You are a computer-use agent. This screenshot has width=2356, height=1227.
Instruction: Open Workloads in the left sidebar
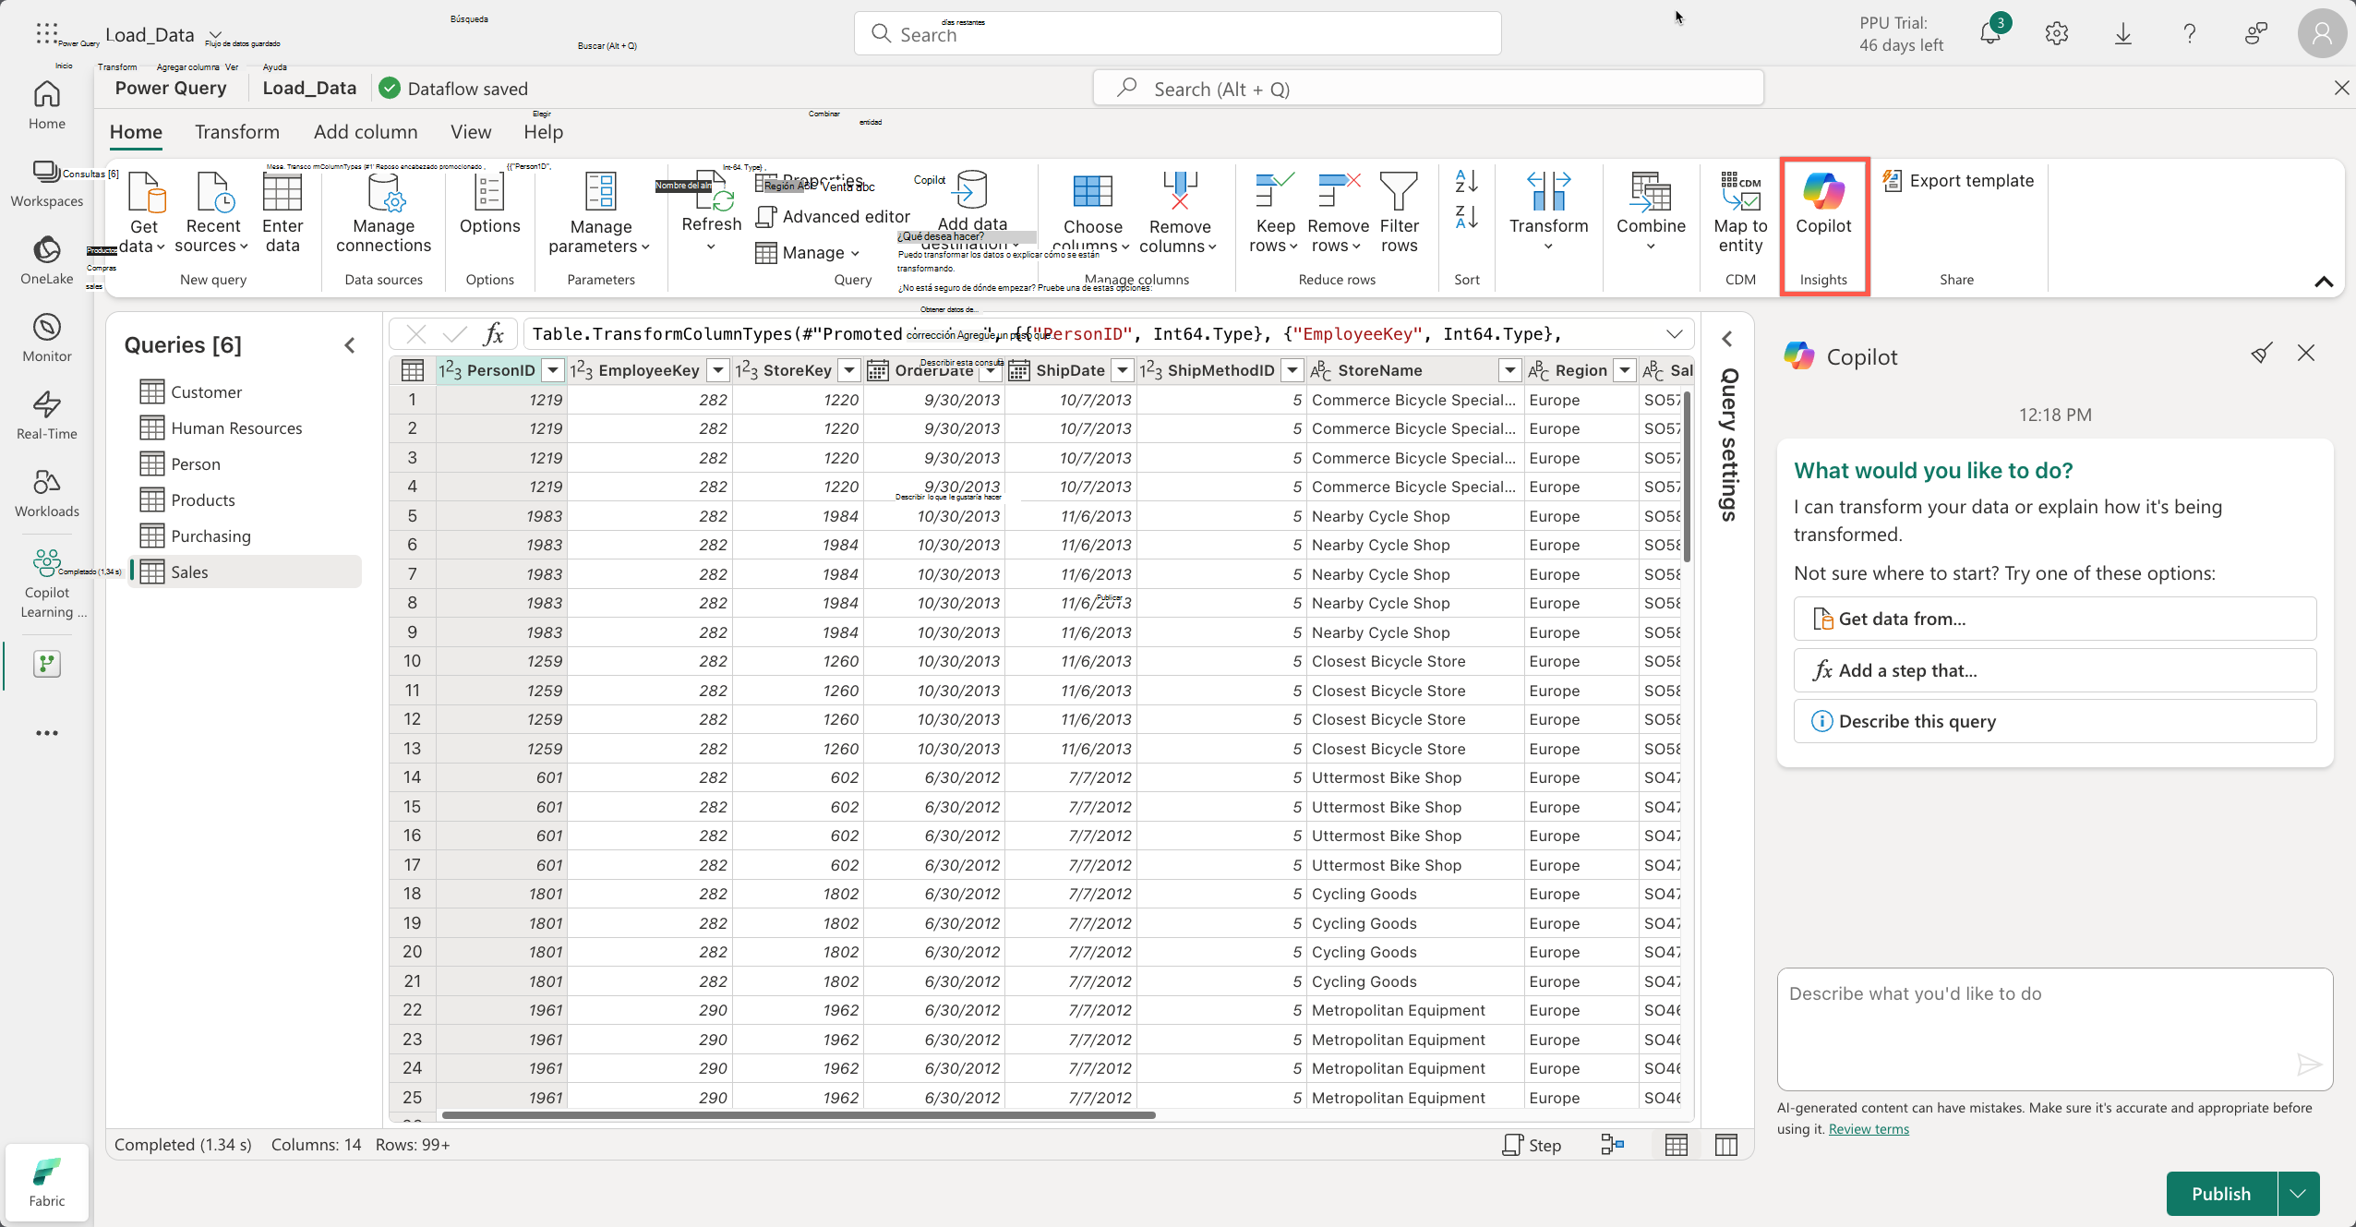click(47, 493)
